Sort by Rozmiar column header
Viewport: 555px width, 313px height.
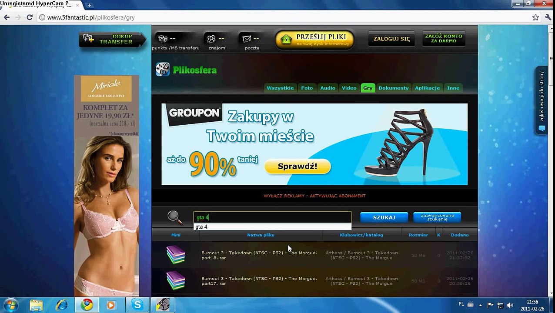[418, 235]
